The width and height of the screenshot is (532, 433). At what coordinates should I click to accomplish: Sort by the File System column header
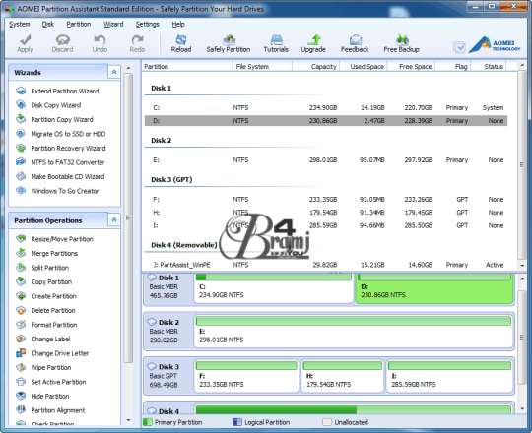pos(262,66)
